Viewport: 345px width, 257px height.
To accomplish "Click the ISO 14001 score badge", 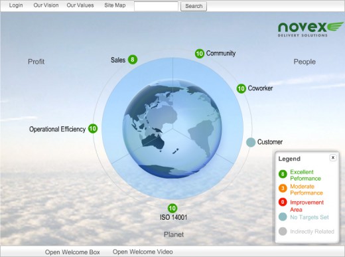I will click(172, 208).
